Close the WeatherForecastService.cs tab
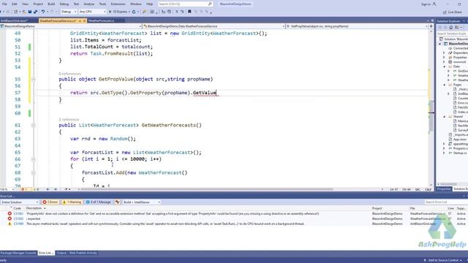 pyautogui.click(x=85, y=21)
